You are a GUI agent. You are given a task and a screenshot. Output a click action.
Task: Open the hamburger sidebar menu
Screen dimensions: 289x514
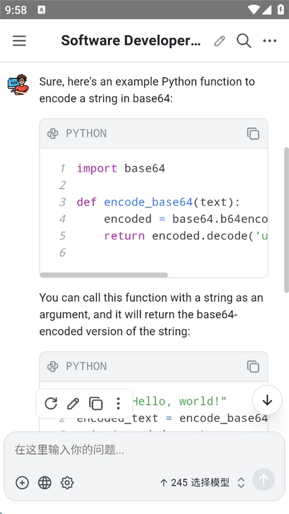[19, 41]
